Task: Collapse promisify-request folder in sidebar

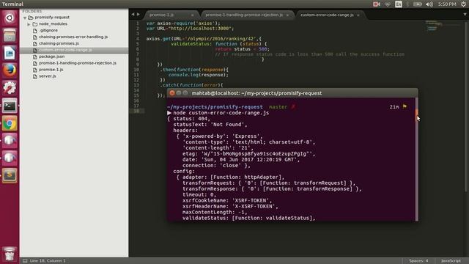Action: [x=25, y=18]
